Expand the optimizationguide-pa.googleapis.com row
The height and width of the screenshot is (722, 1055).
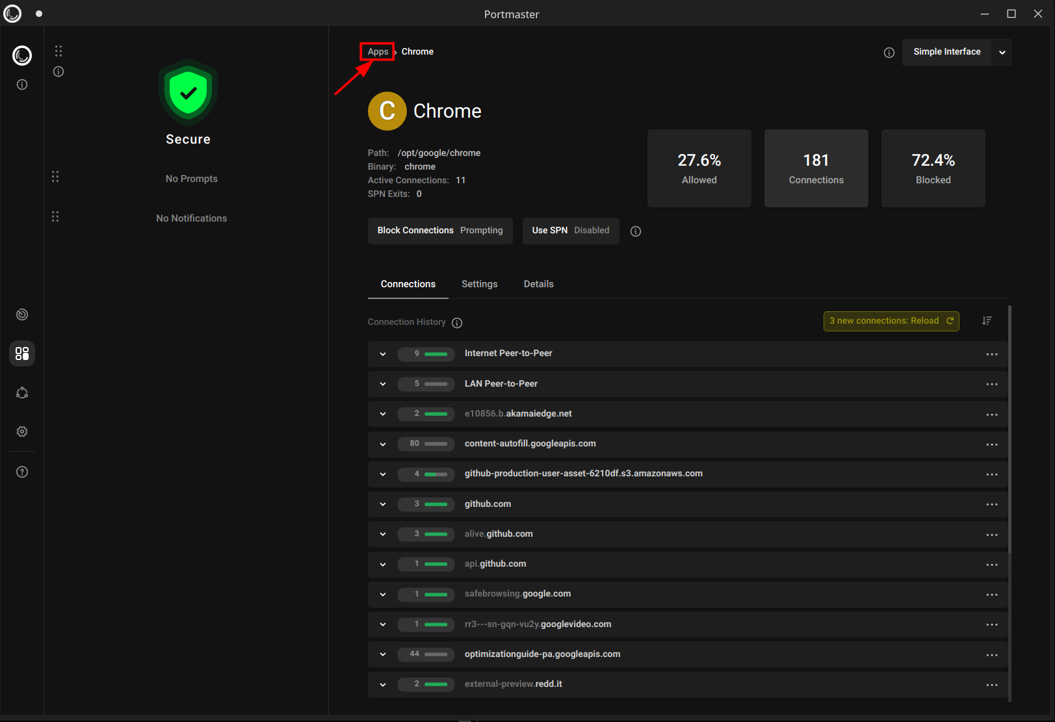point(383,654)
